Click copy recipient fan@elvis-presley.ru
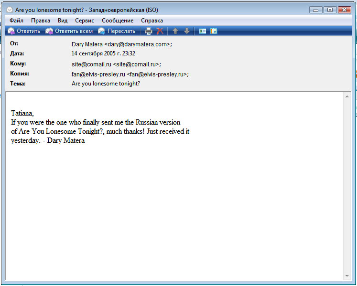 point(130,74)
